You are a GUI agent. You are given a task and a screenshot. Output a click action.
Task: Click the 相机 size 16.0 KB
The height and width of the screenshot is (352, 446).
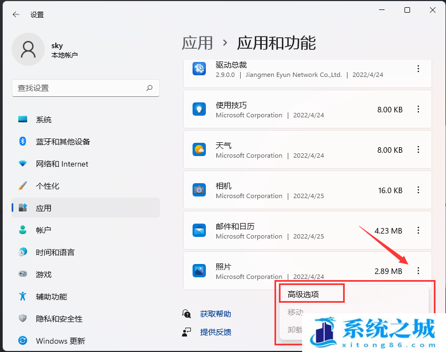[x=390, y=190]
